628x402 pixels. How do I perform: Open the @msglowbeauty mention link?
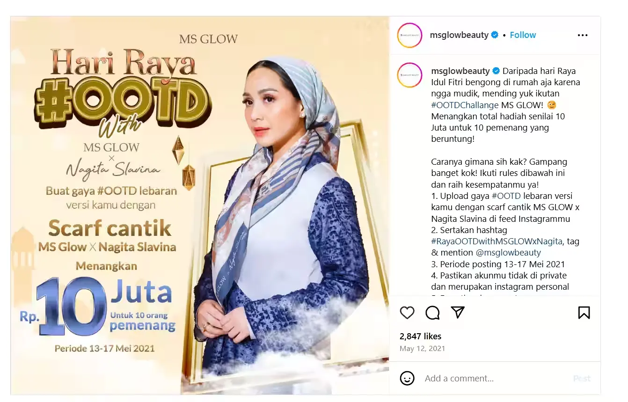point(508,253)
